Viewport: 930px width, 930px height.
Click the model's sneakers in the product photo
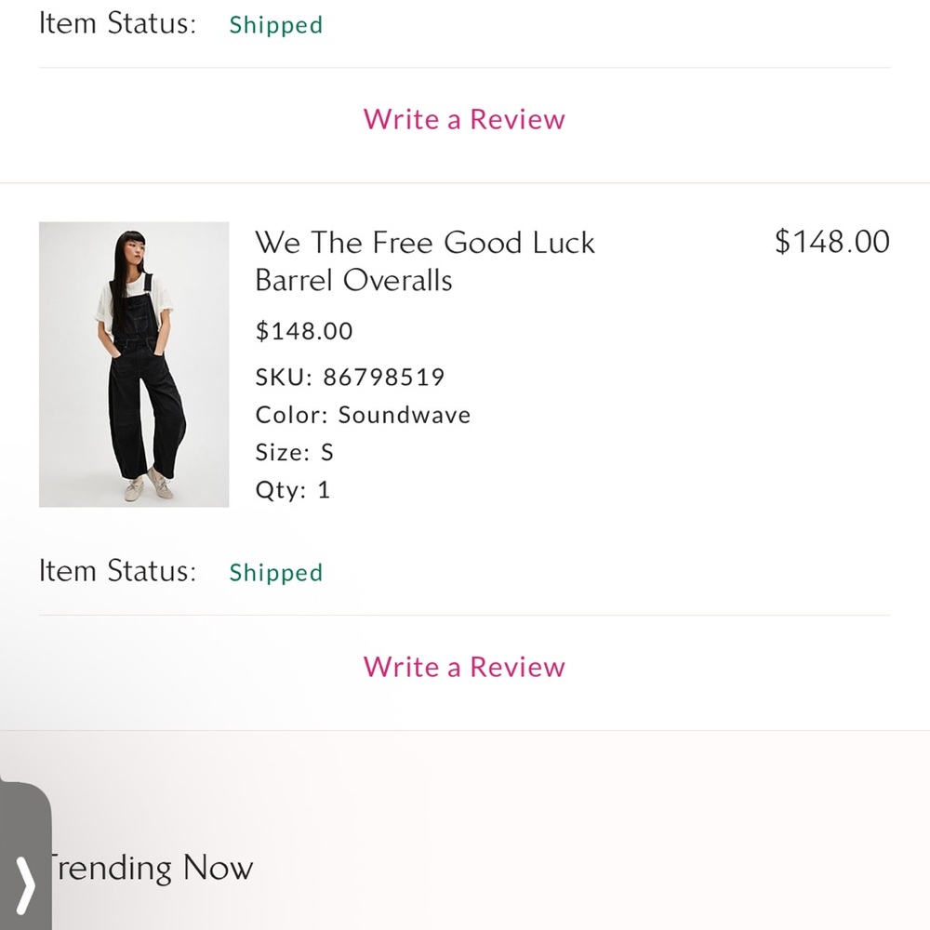[x=147, y=484]
